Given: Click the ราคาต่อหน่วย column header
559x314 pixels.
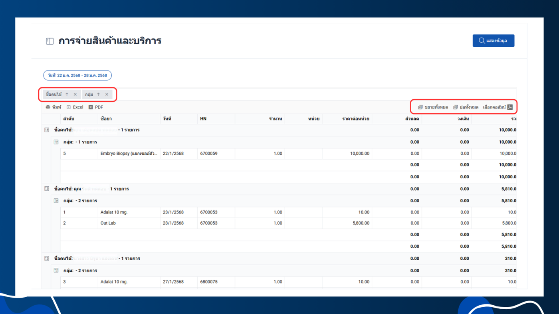Looking at the screenshot, I should point(355,119).
